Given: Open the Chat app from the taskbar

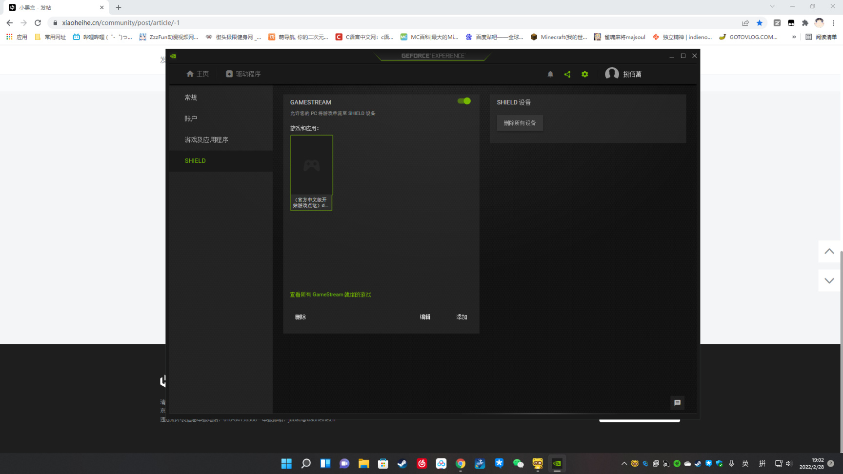Looking at the screenshot, I should [344, 464].
